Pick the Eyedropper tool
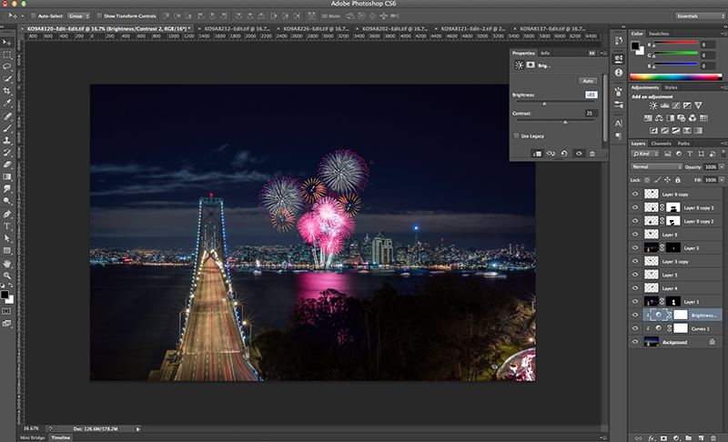Image resolution: width=728 pixels, height=442 pixels. click(x=7, y=104)
